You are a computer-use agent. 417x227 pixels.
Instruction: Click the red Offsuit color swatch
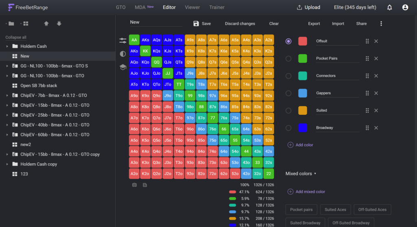(303, 41)
